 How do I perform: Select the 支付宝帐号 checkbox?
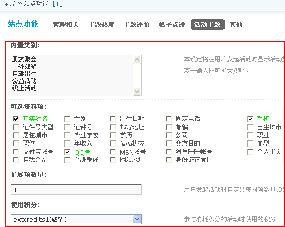[16, 152]
